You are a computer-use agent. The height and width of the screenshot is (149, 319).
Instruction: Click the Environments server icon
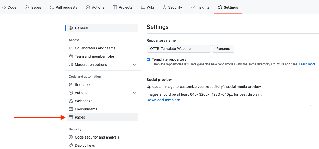[x=71, y=109]
